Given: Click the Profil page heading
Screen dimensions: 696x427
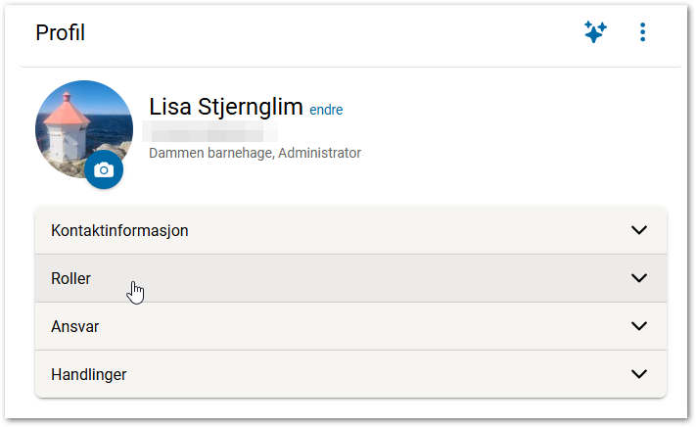Looking at the screenshot, I should coord(60,32).
